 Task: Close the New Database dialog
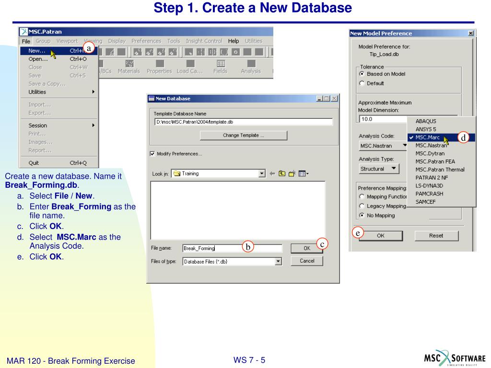pos(334,99)
